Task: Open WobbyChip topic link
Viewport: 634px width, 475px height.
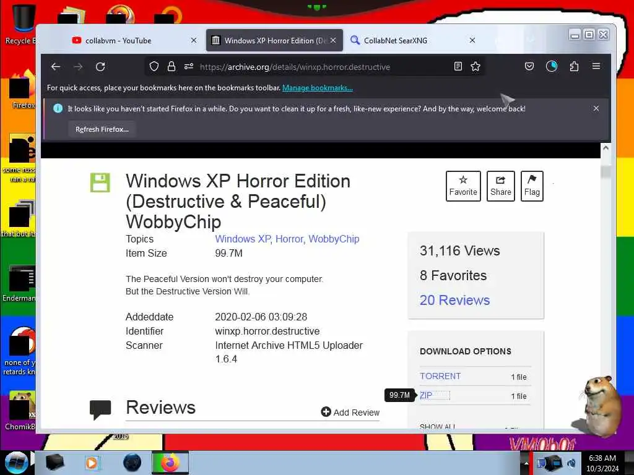Action: tap(334, 239)
